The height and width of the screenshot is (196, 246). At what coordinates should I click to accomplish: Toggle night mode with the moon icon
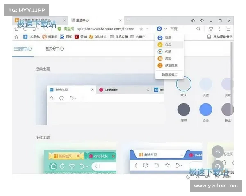tap(188, 177)
